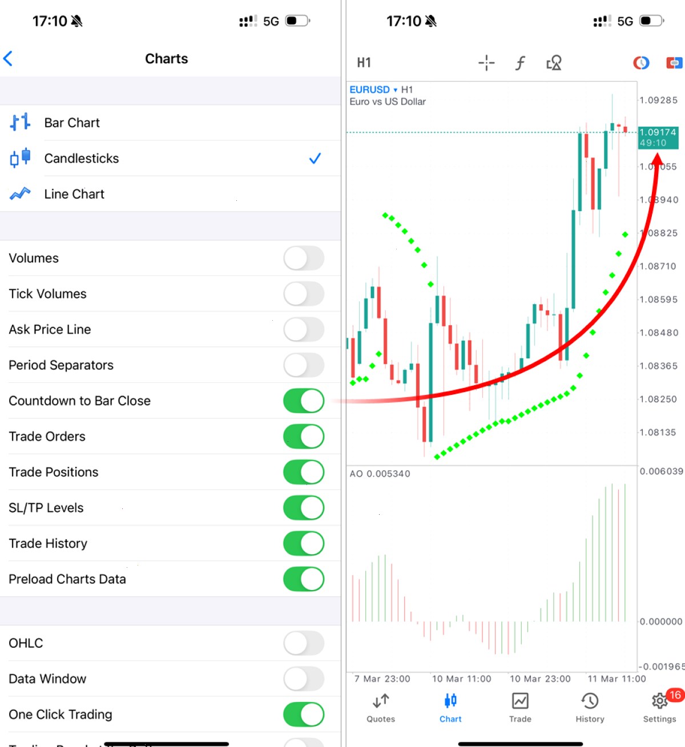This screenshot has width=685, height=747.
Task: Expand the EURUSD symbol dropdown
Action: pos(373,90)
